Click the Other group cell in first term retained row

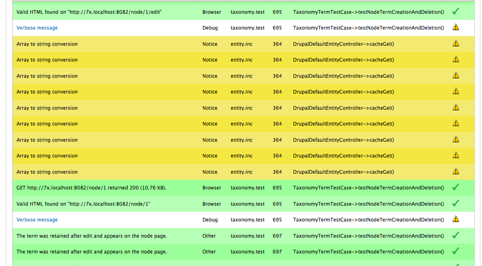click(x=209, y=236)
